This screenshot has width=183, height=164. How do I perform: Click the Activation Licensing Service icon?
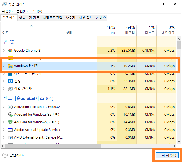click(10, 107)
